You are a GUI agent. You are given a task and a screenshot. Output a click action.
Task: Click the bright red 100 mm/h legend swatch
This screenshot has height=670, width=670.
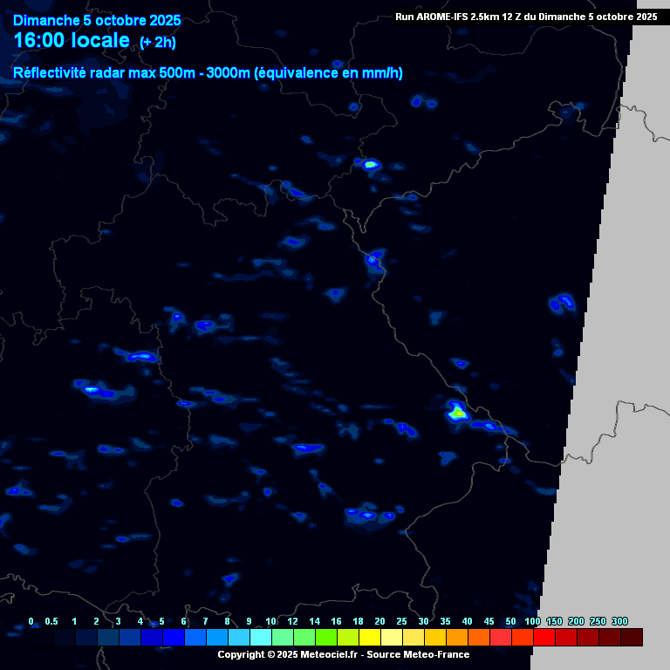(544, 638)
